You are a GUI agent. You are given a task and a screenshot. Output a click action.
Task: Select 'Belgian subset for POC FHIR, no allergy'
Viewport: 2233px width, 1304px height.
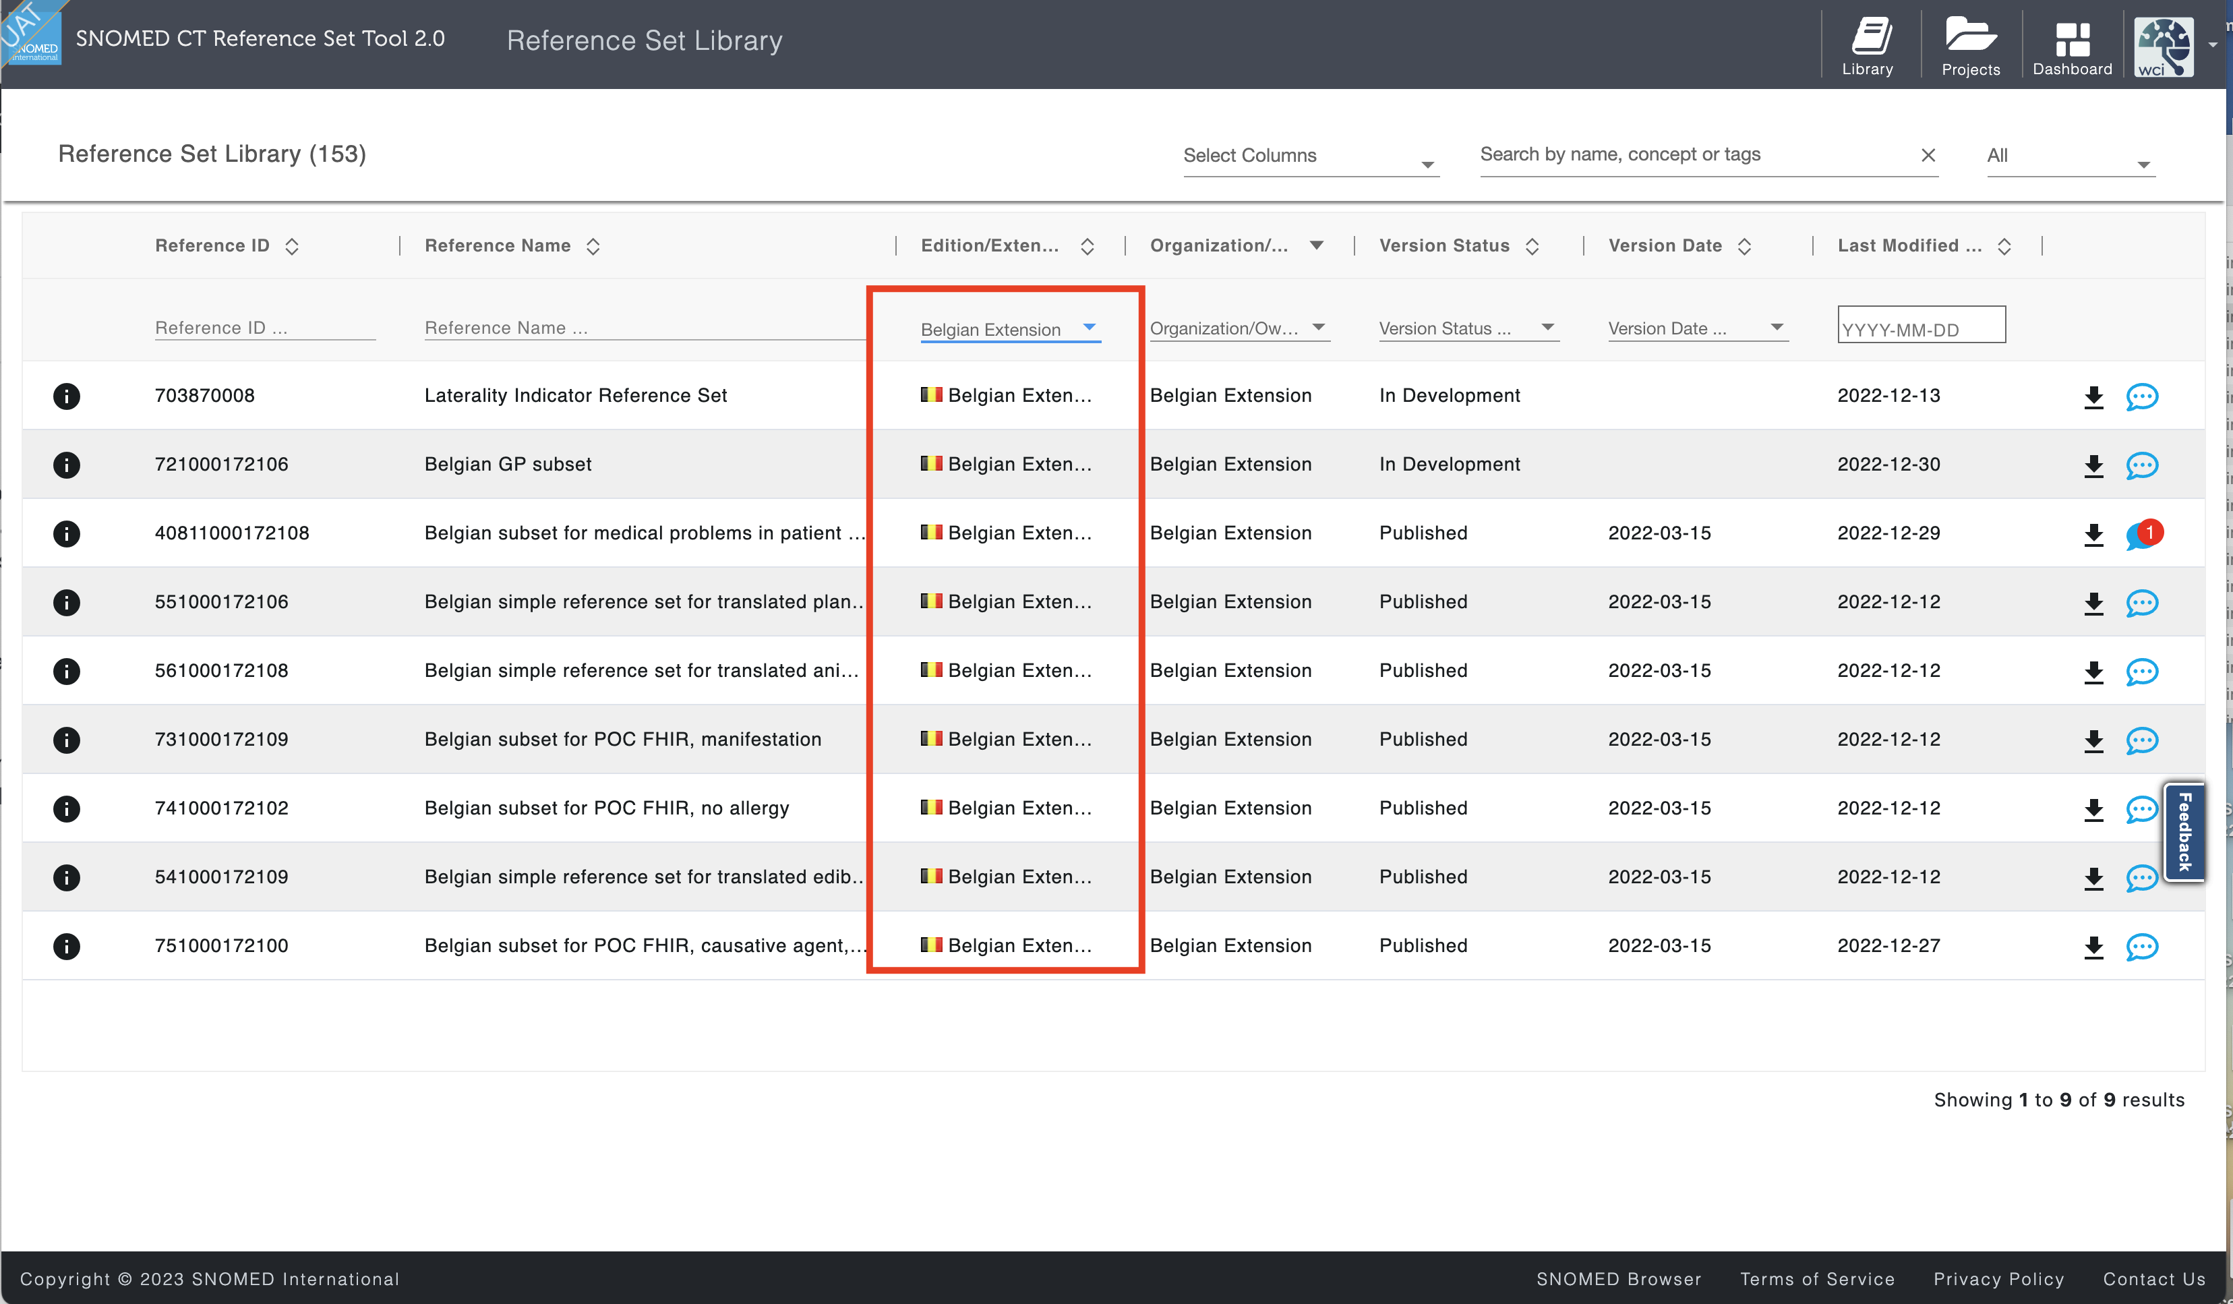coord(606,808)
